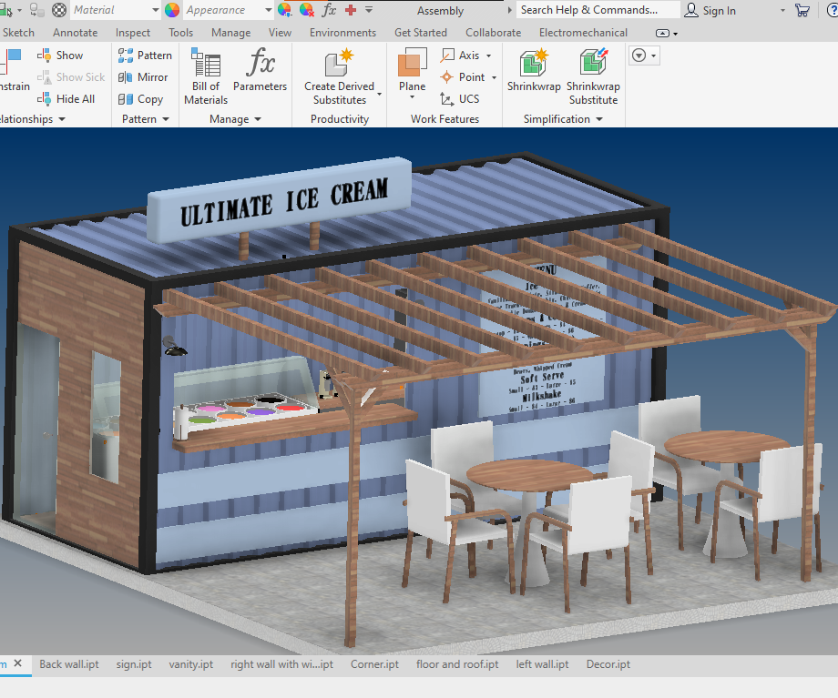The height and width of the screenshot is (698, 838).
Task: Open the Get Started tab
Action: [x=421, y=33]
